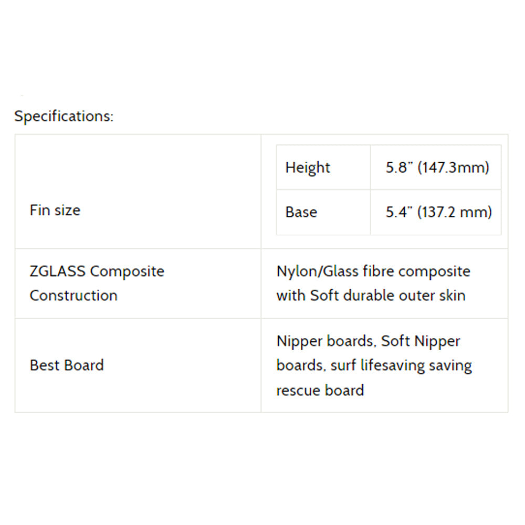This screenshot has height=525, width=525.
Task: Select the "Best Board" row label
Action: pyautogui.click(x=67, y=365)
